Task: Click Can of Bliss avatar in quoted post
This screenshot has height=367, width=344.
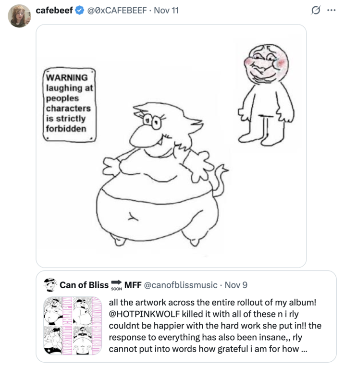Action: 50,284
